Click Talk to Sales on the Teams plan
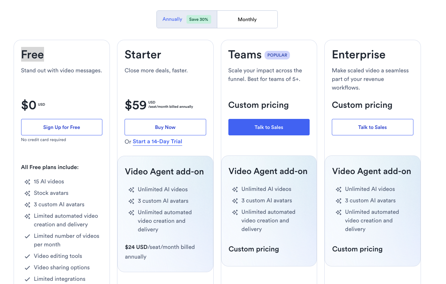The width and height of the screenshot is (446, 284). tap(269, 127)
